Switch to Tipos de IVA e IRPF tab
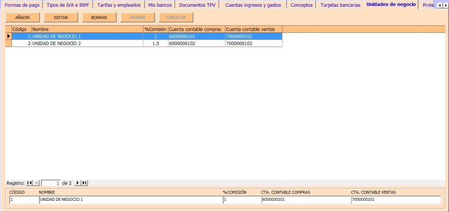 pos(67,5)
